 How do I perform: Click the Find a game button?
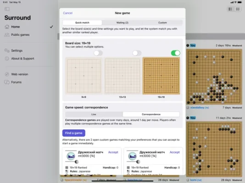tap(74, 133)
